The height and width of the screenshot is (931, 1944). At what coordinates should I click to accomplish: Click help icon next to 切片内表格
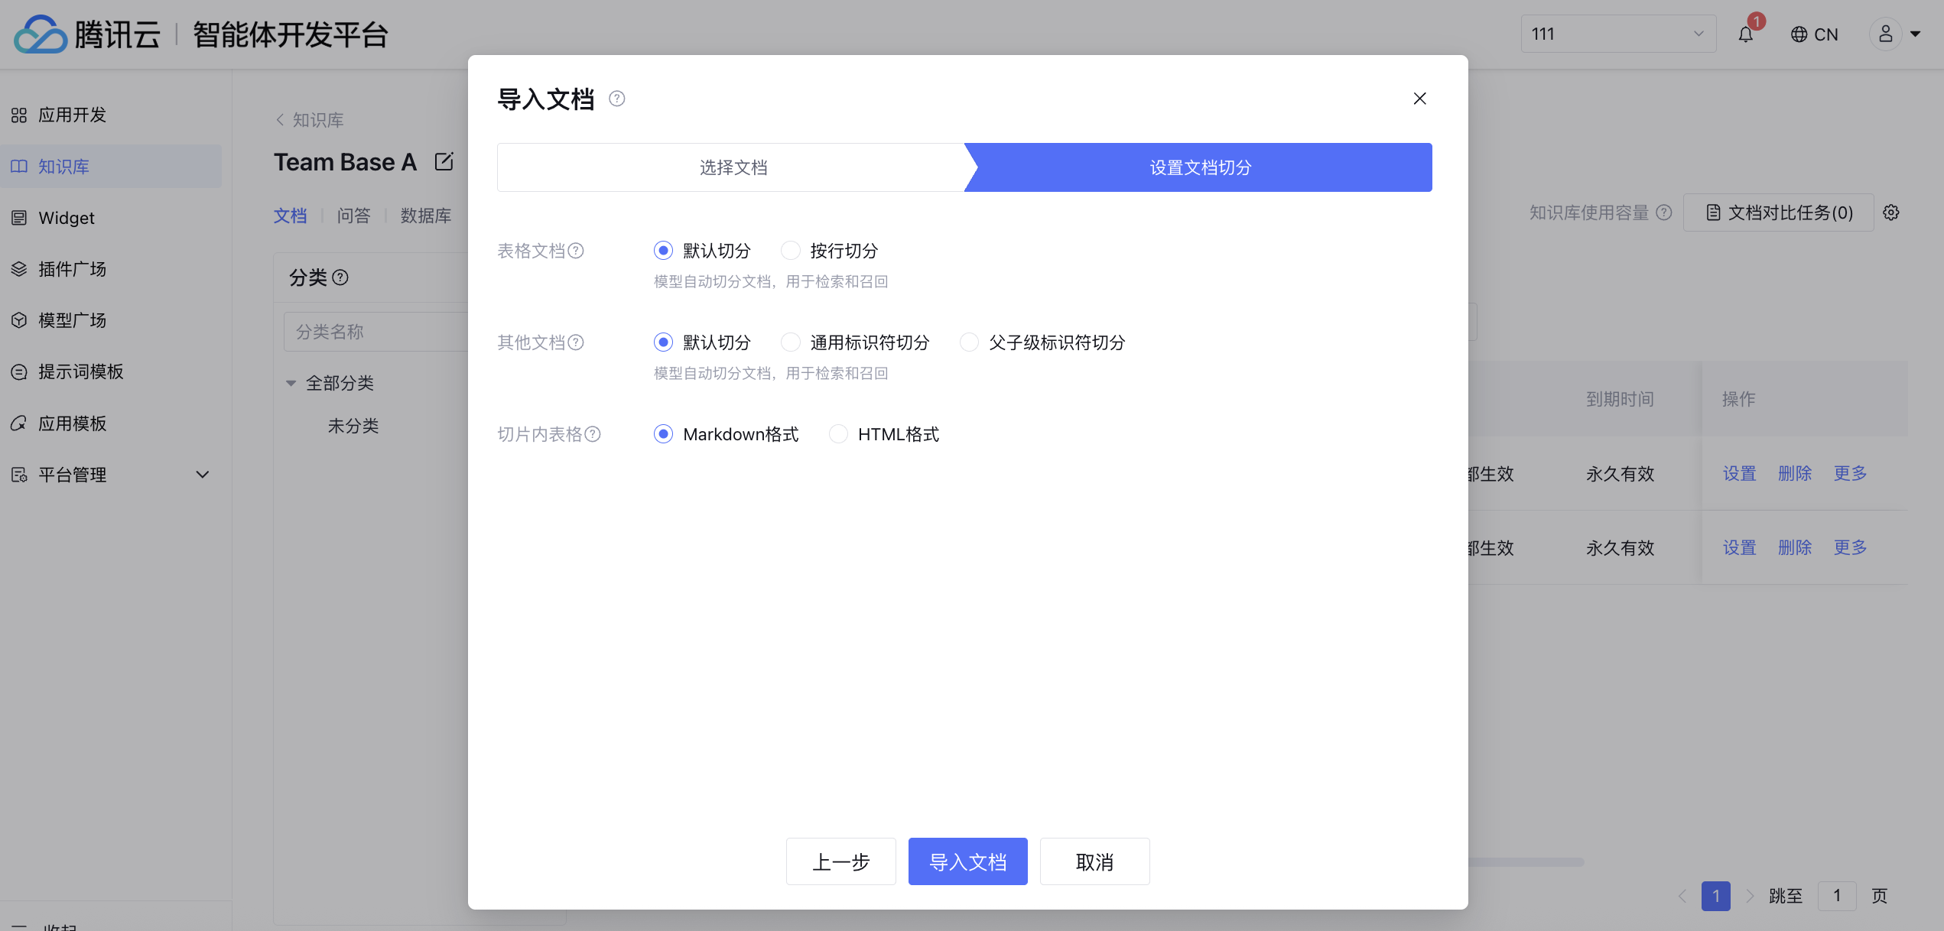point(593,434)
